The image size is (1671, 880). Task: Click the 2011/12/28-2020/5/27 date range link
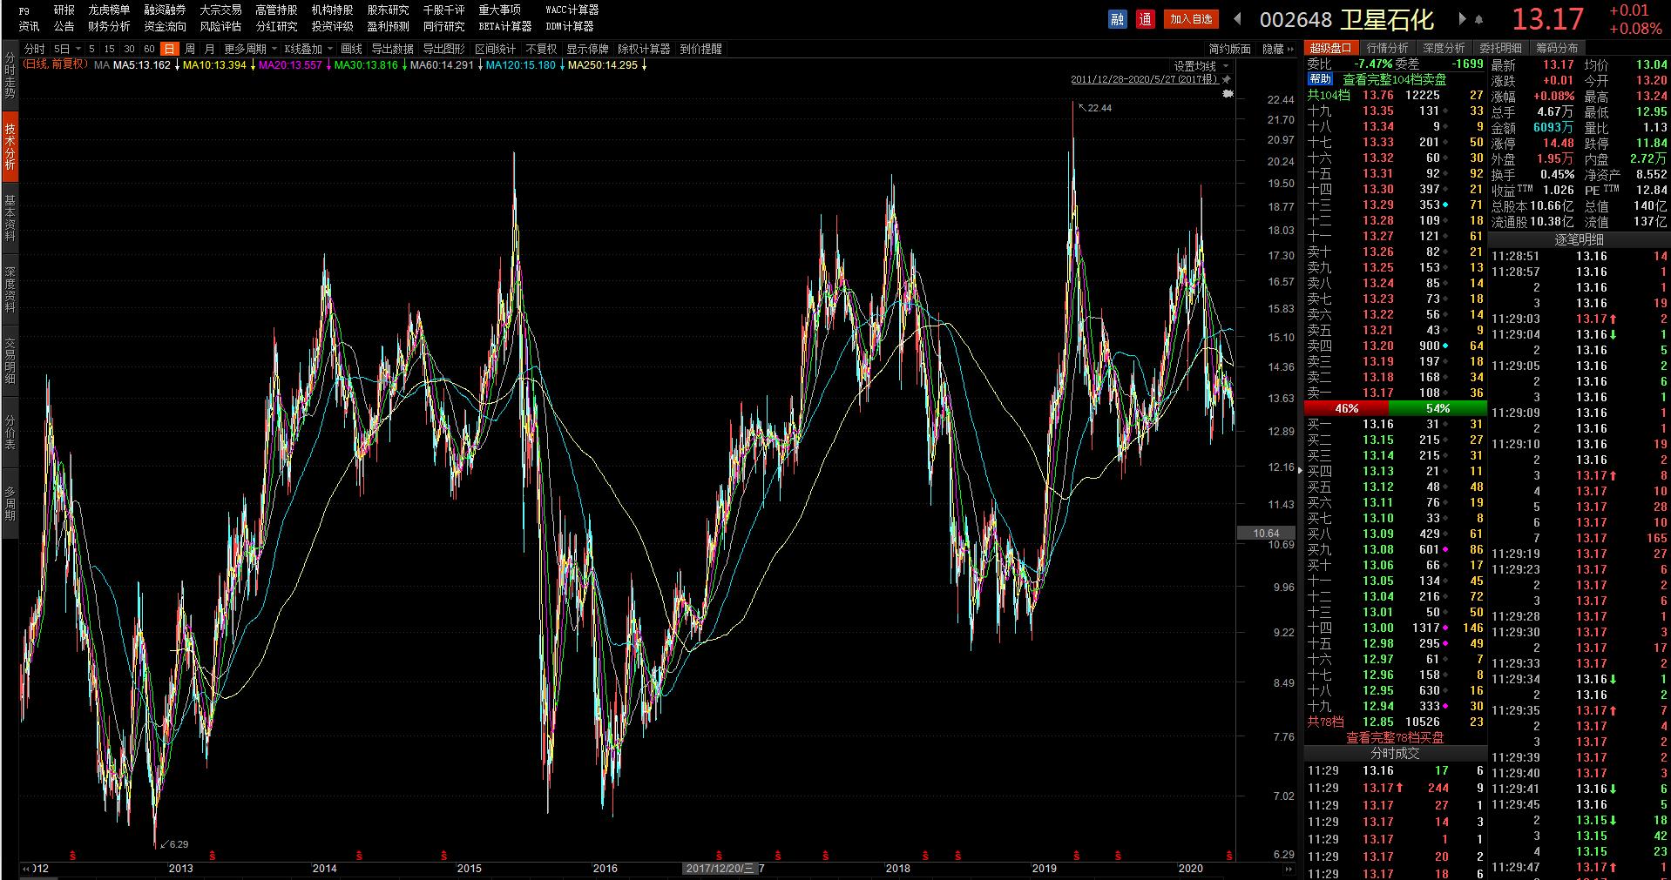coord(1144,79)
